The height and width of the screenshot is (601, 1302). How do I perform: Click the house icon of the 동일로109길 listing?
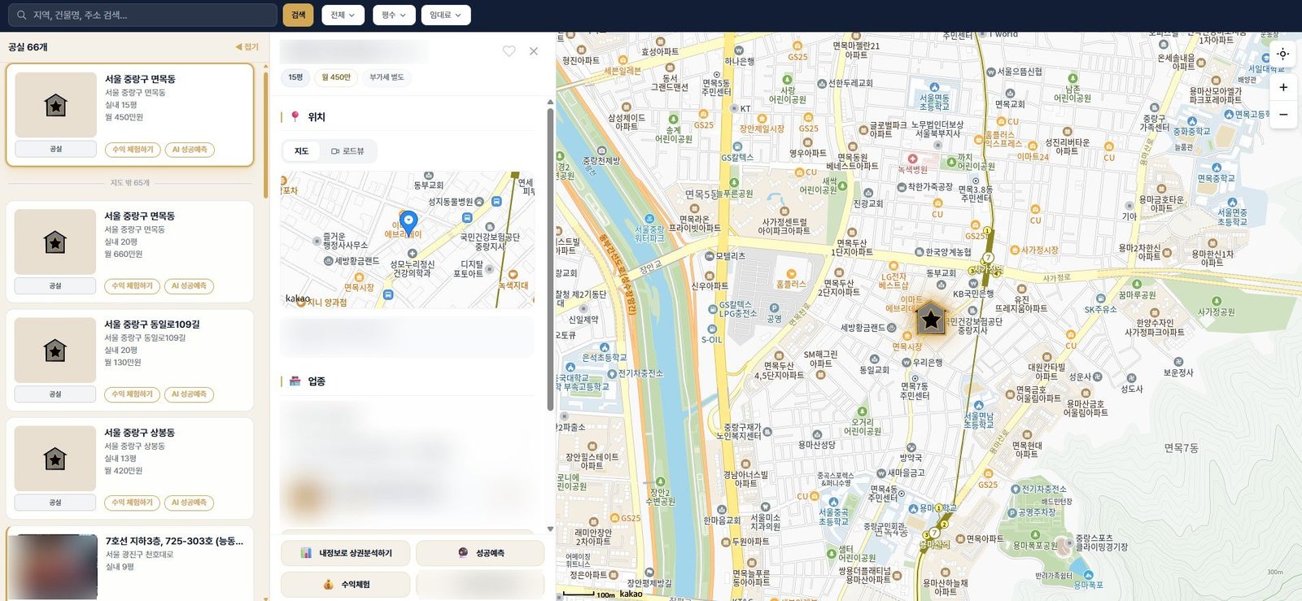pyautogui.click(x=55, y=351)
